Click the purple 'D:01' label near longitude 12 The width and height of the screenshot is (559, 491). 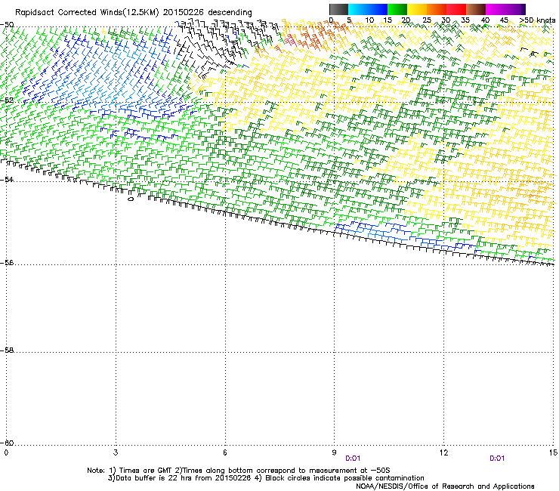497,459
